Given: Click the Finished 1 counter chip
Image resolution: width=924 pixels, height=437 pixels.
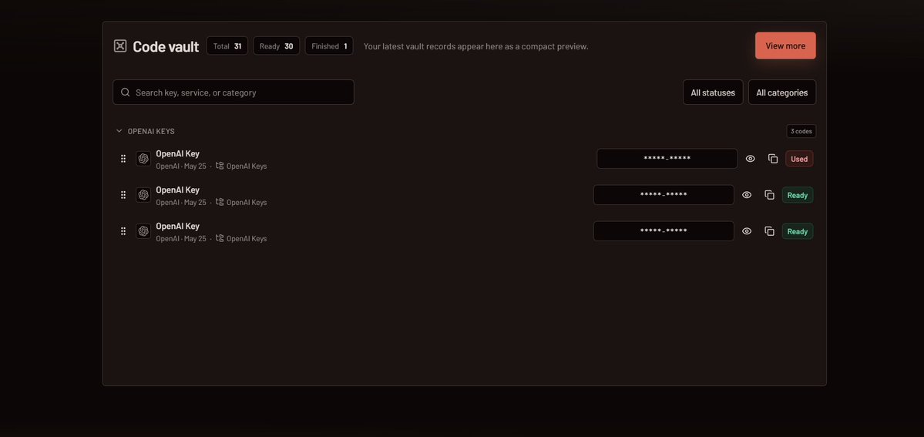Looking at the screenshot, I should (329, 46).
